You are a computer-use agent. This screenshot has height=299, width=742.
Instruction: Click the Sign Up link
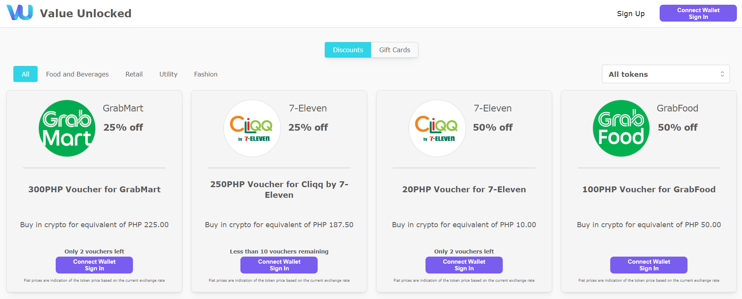tap(631, 14)
